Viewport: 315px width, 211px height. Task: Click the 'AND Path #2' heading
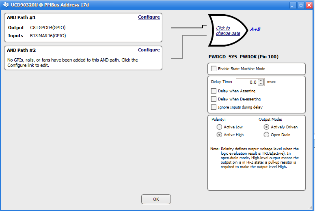pos(21,50)
